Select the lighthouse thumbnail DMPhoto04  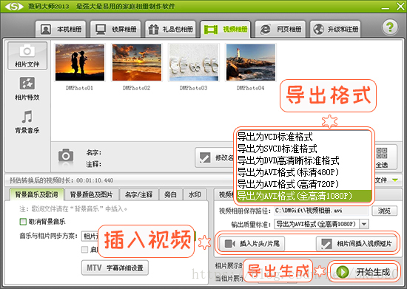click(251, 63)
